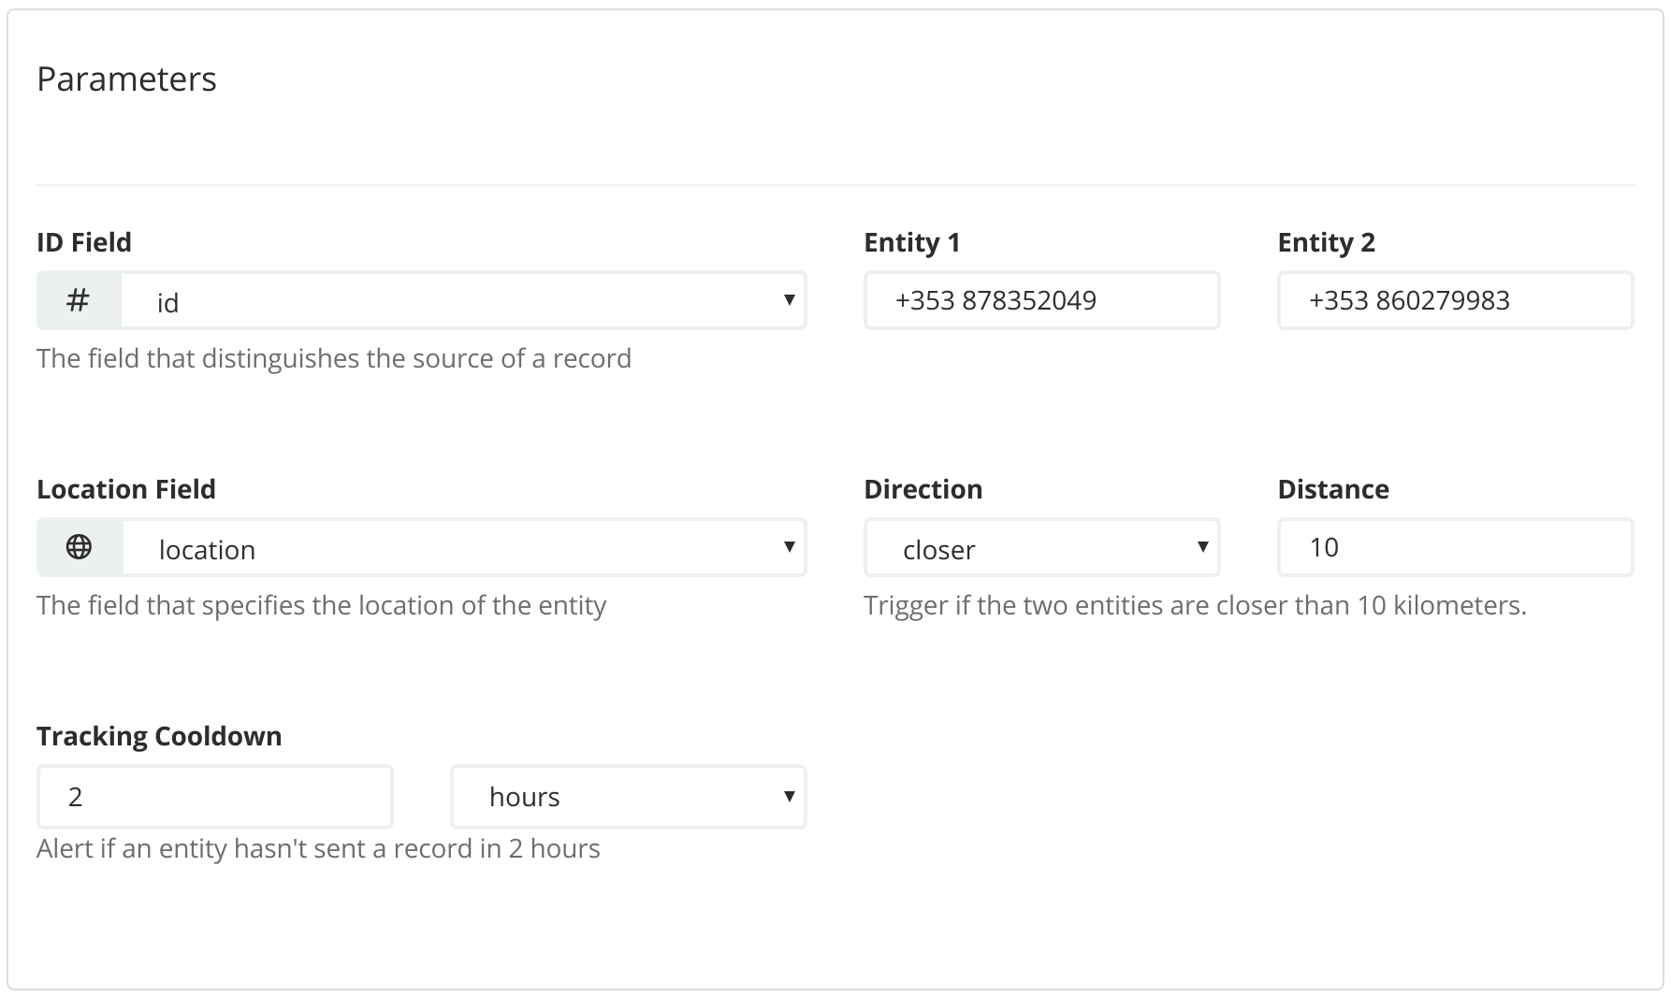Screen dimensions: 1671x997
Task: Select the Entity 2 phone number input
Action: [1455, 300]
